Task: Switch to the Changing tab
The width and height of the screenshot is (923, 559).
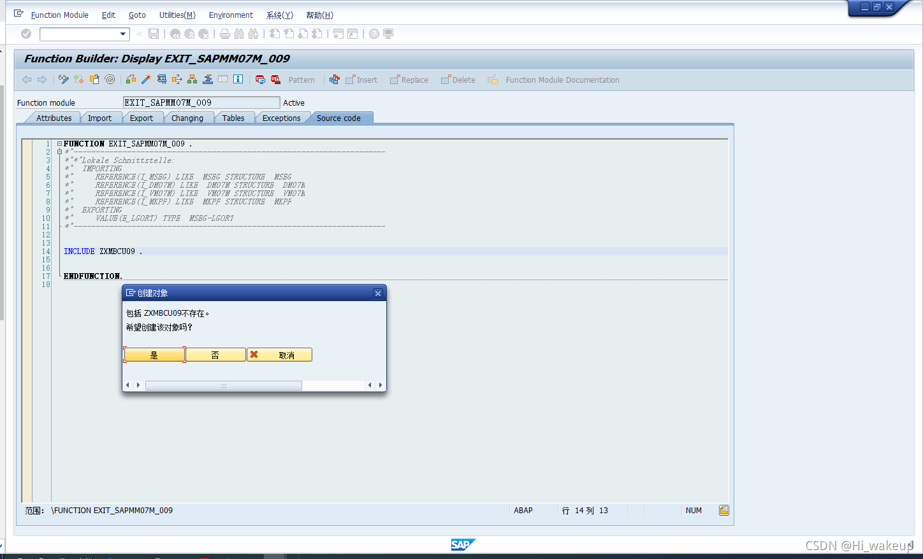Action: click(x=187, y=118)
